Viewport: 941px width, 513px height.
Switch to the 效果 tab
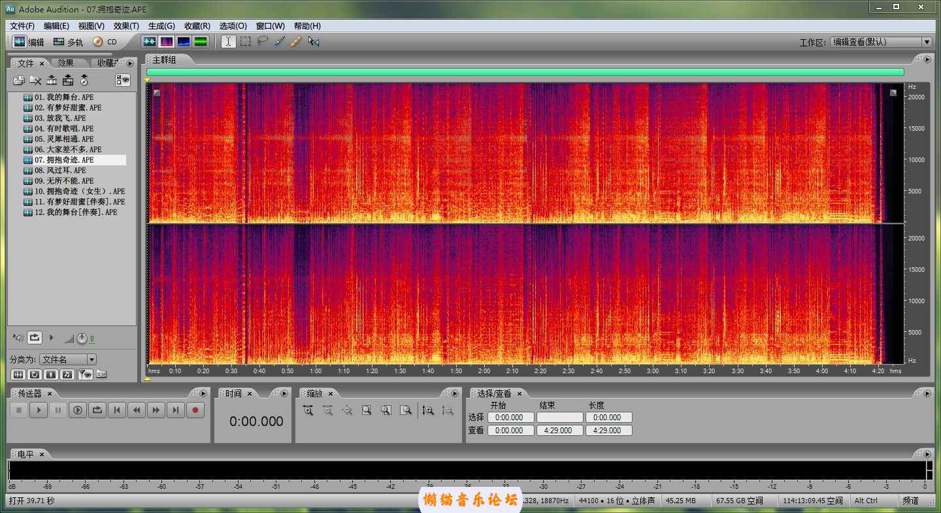pyautogui.click(x=65, y=63)
